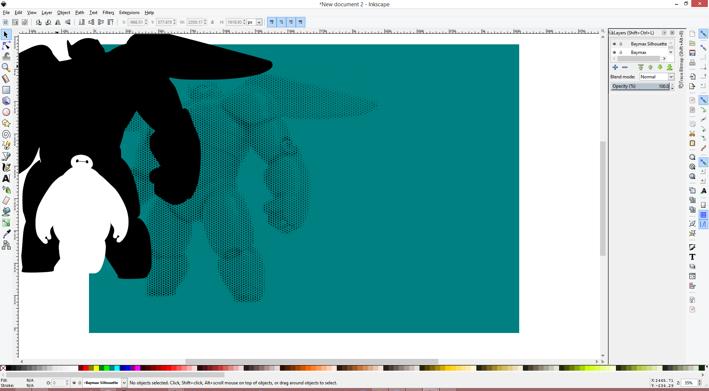
Task: Toggle visibility of Baymax Silhouette layer
Action: tap(614, 44)
